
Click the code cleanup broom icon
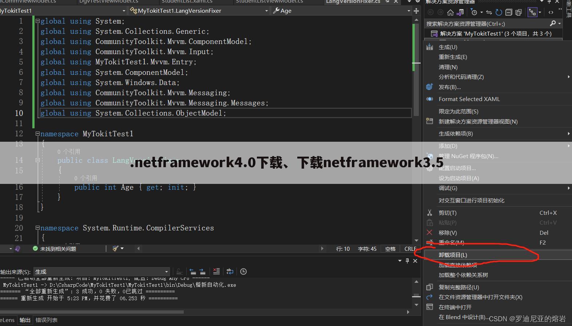coord(115,249)
